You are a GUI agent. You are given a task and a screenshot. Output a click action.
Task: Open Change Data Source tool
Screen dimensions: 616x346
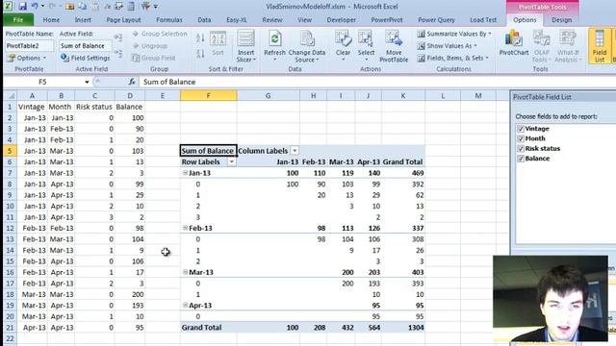click(x=307, y=47)
